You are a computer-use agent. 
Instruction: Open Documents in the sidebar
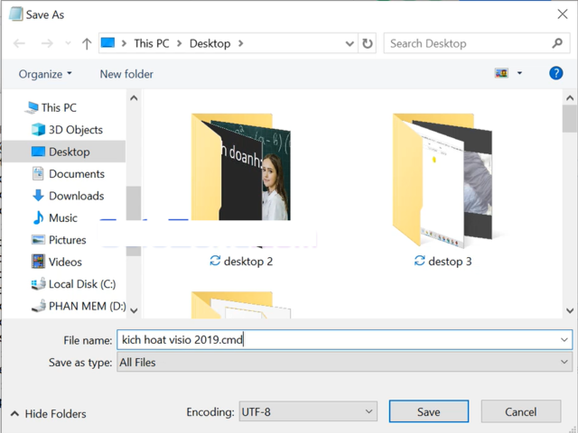pos(69,174)
